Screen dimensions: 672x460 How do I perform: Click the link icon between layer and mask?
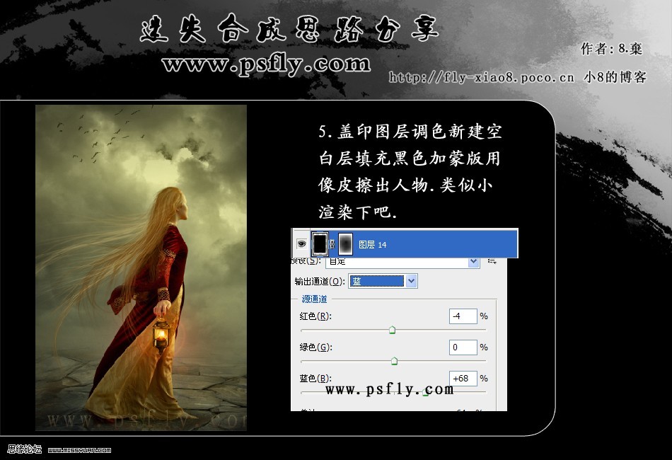332,244
